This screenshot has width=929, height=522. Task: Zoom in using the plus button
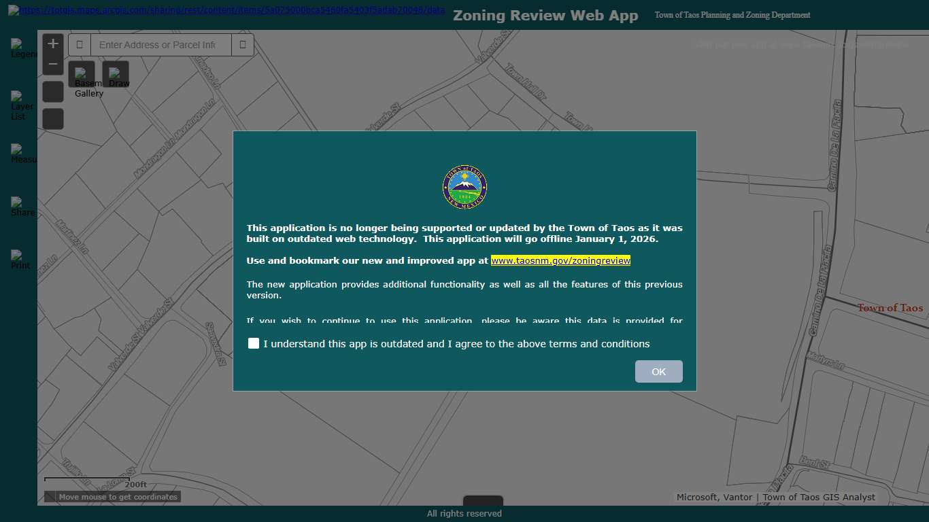tap(52, 43)
